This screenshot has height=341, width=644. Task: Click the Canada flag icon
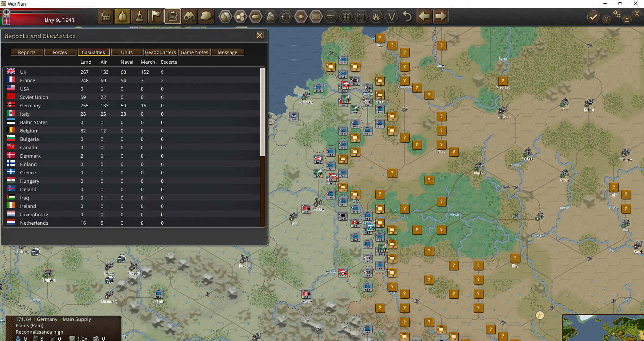(11, 147)
